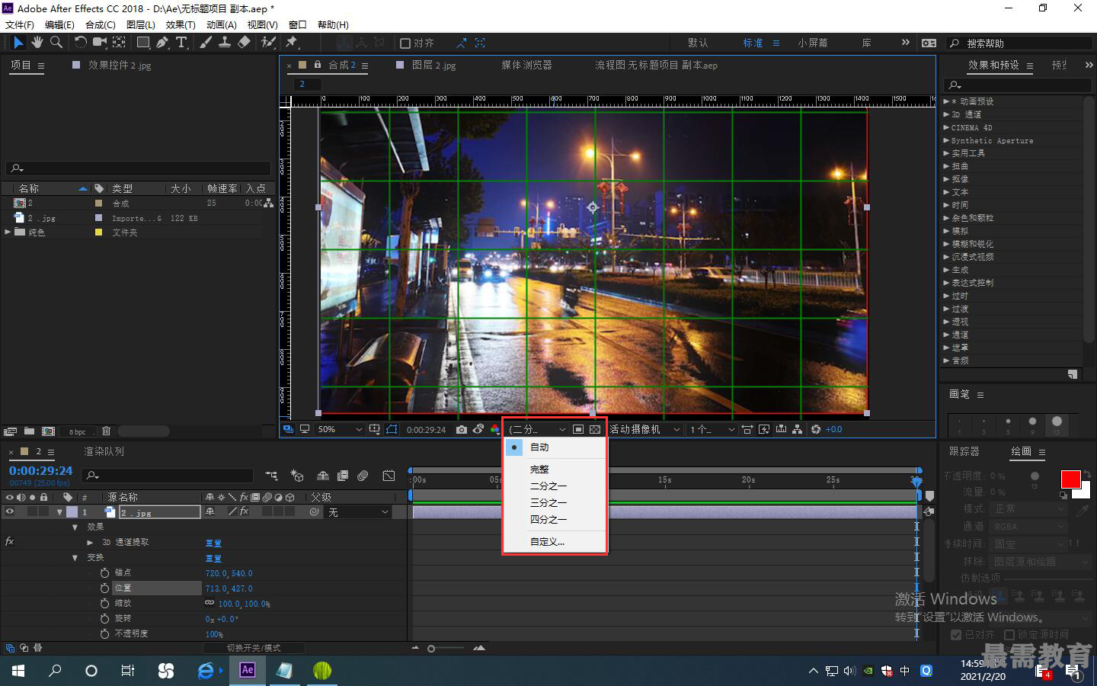The image size is (1097, 686).
Task: Select the Roto Brush tool
Action: [x=268, y=43]
